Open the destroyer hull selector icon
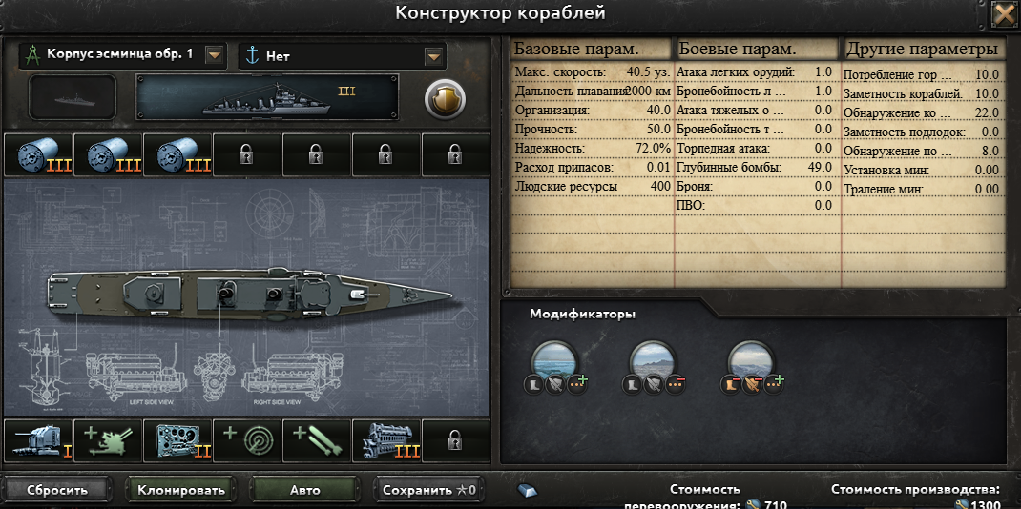The image size is (1021, 509). (31, 54)
